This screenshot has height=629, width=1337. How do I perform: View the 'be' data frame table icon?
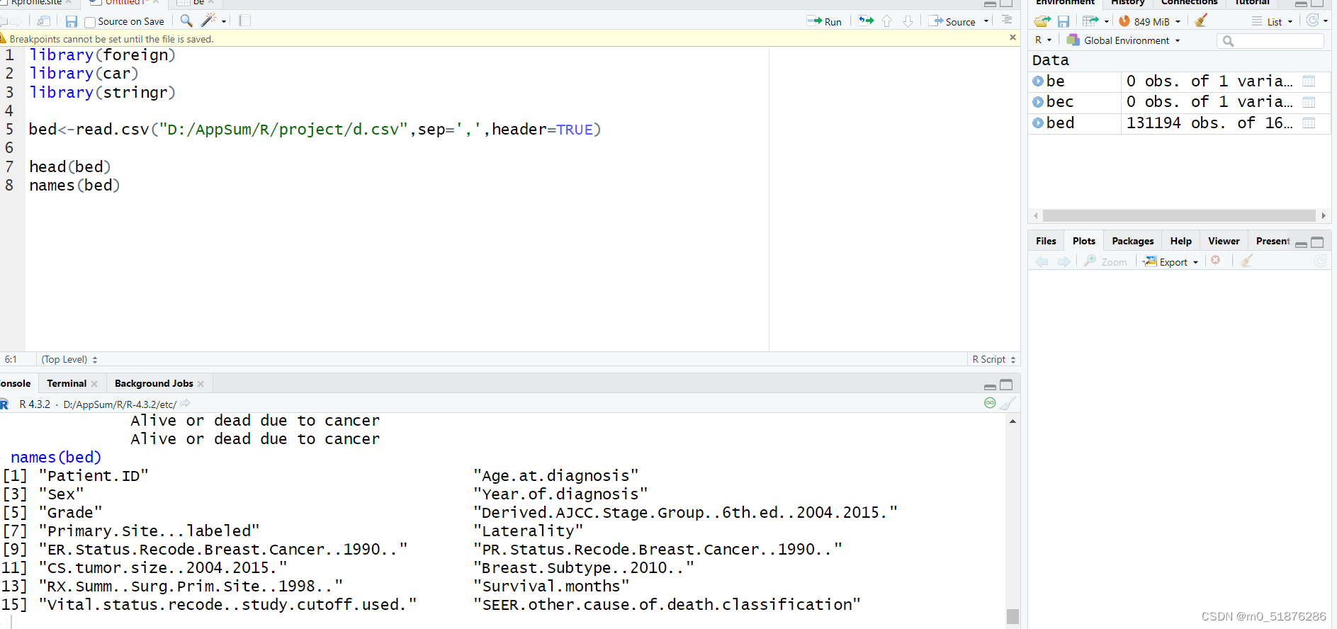[x=1309, y=81]
